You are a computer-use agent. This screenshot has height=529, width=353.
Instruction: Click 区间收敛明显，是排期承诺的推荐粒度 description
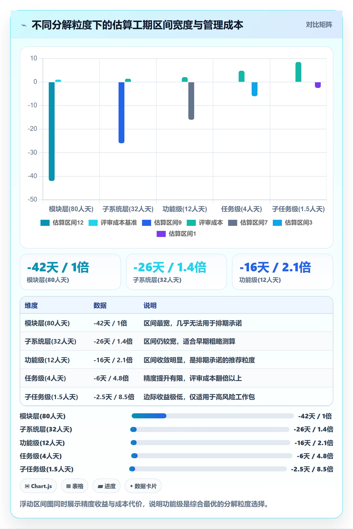tap(199, 360)
